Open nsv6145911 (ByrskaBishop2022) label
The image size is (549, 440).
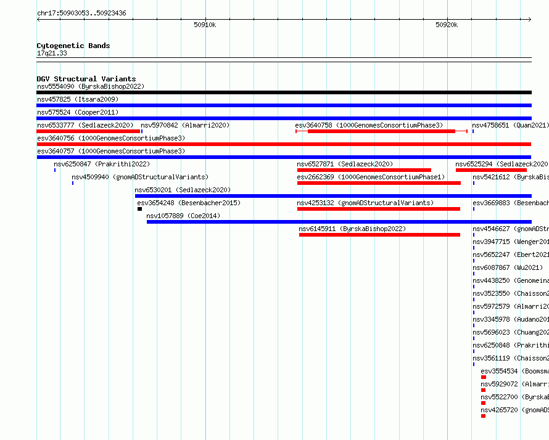[x=352, y=229]
